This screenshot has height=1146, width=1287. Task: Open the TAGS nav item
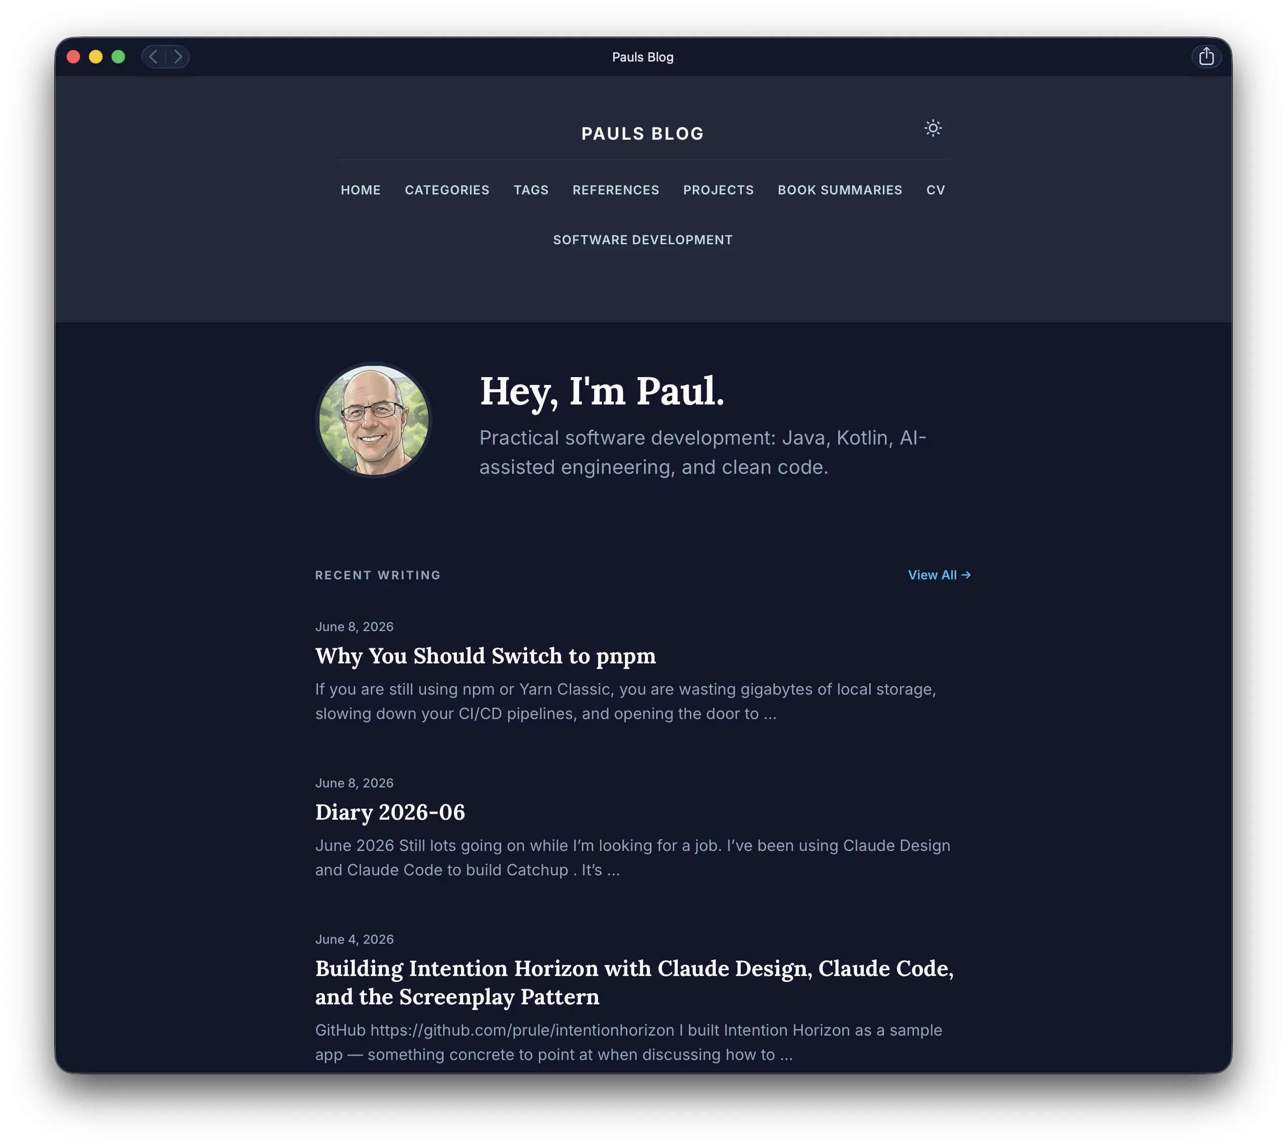531,190
